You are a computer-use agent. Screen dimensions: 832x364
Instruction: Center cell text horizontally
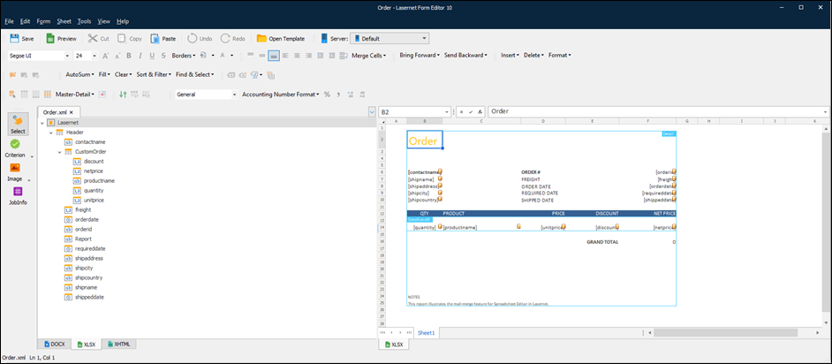coord(297,55)
